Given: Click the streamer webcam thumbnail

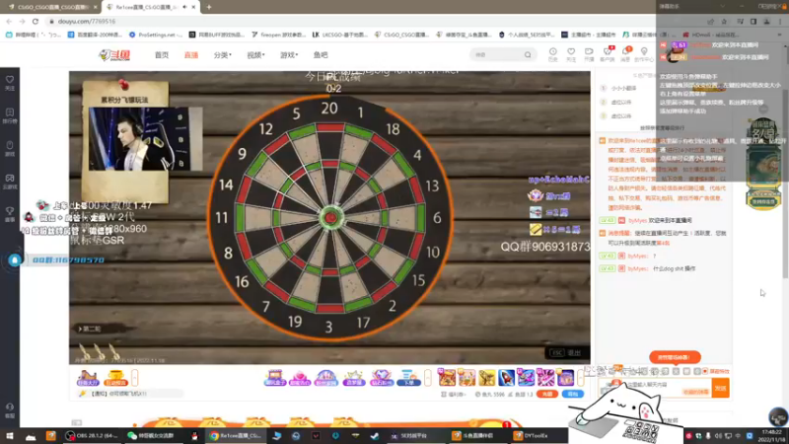Looking at the screenshot, I should (145, 139).
